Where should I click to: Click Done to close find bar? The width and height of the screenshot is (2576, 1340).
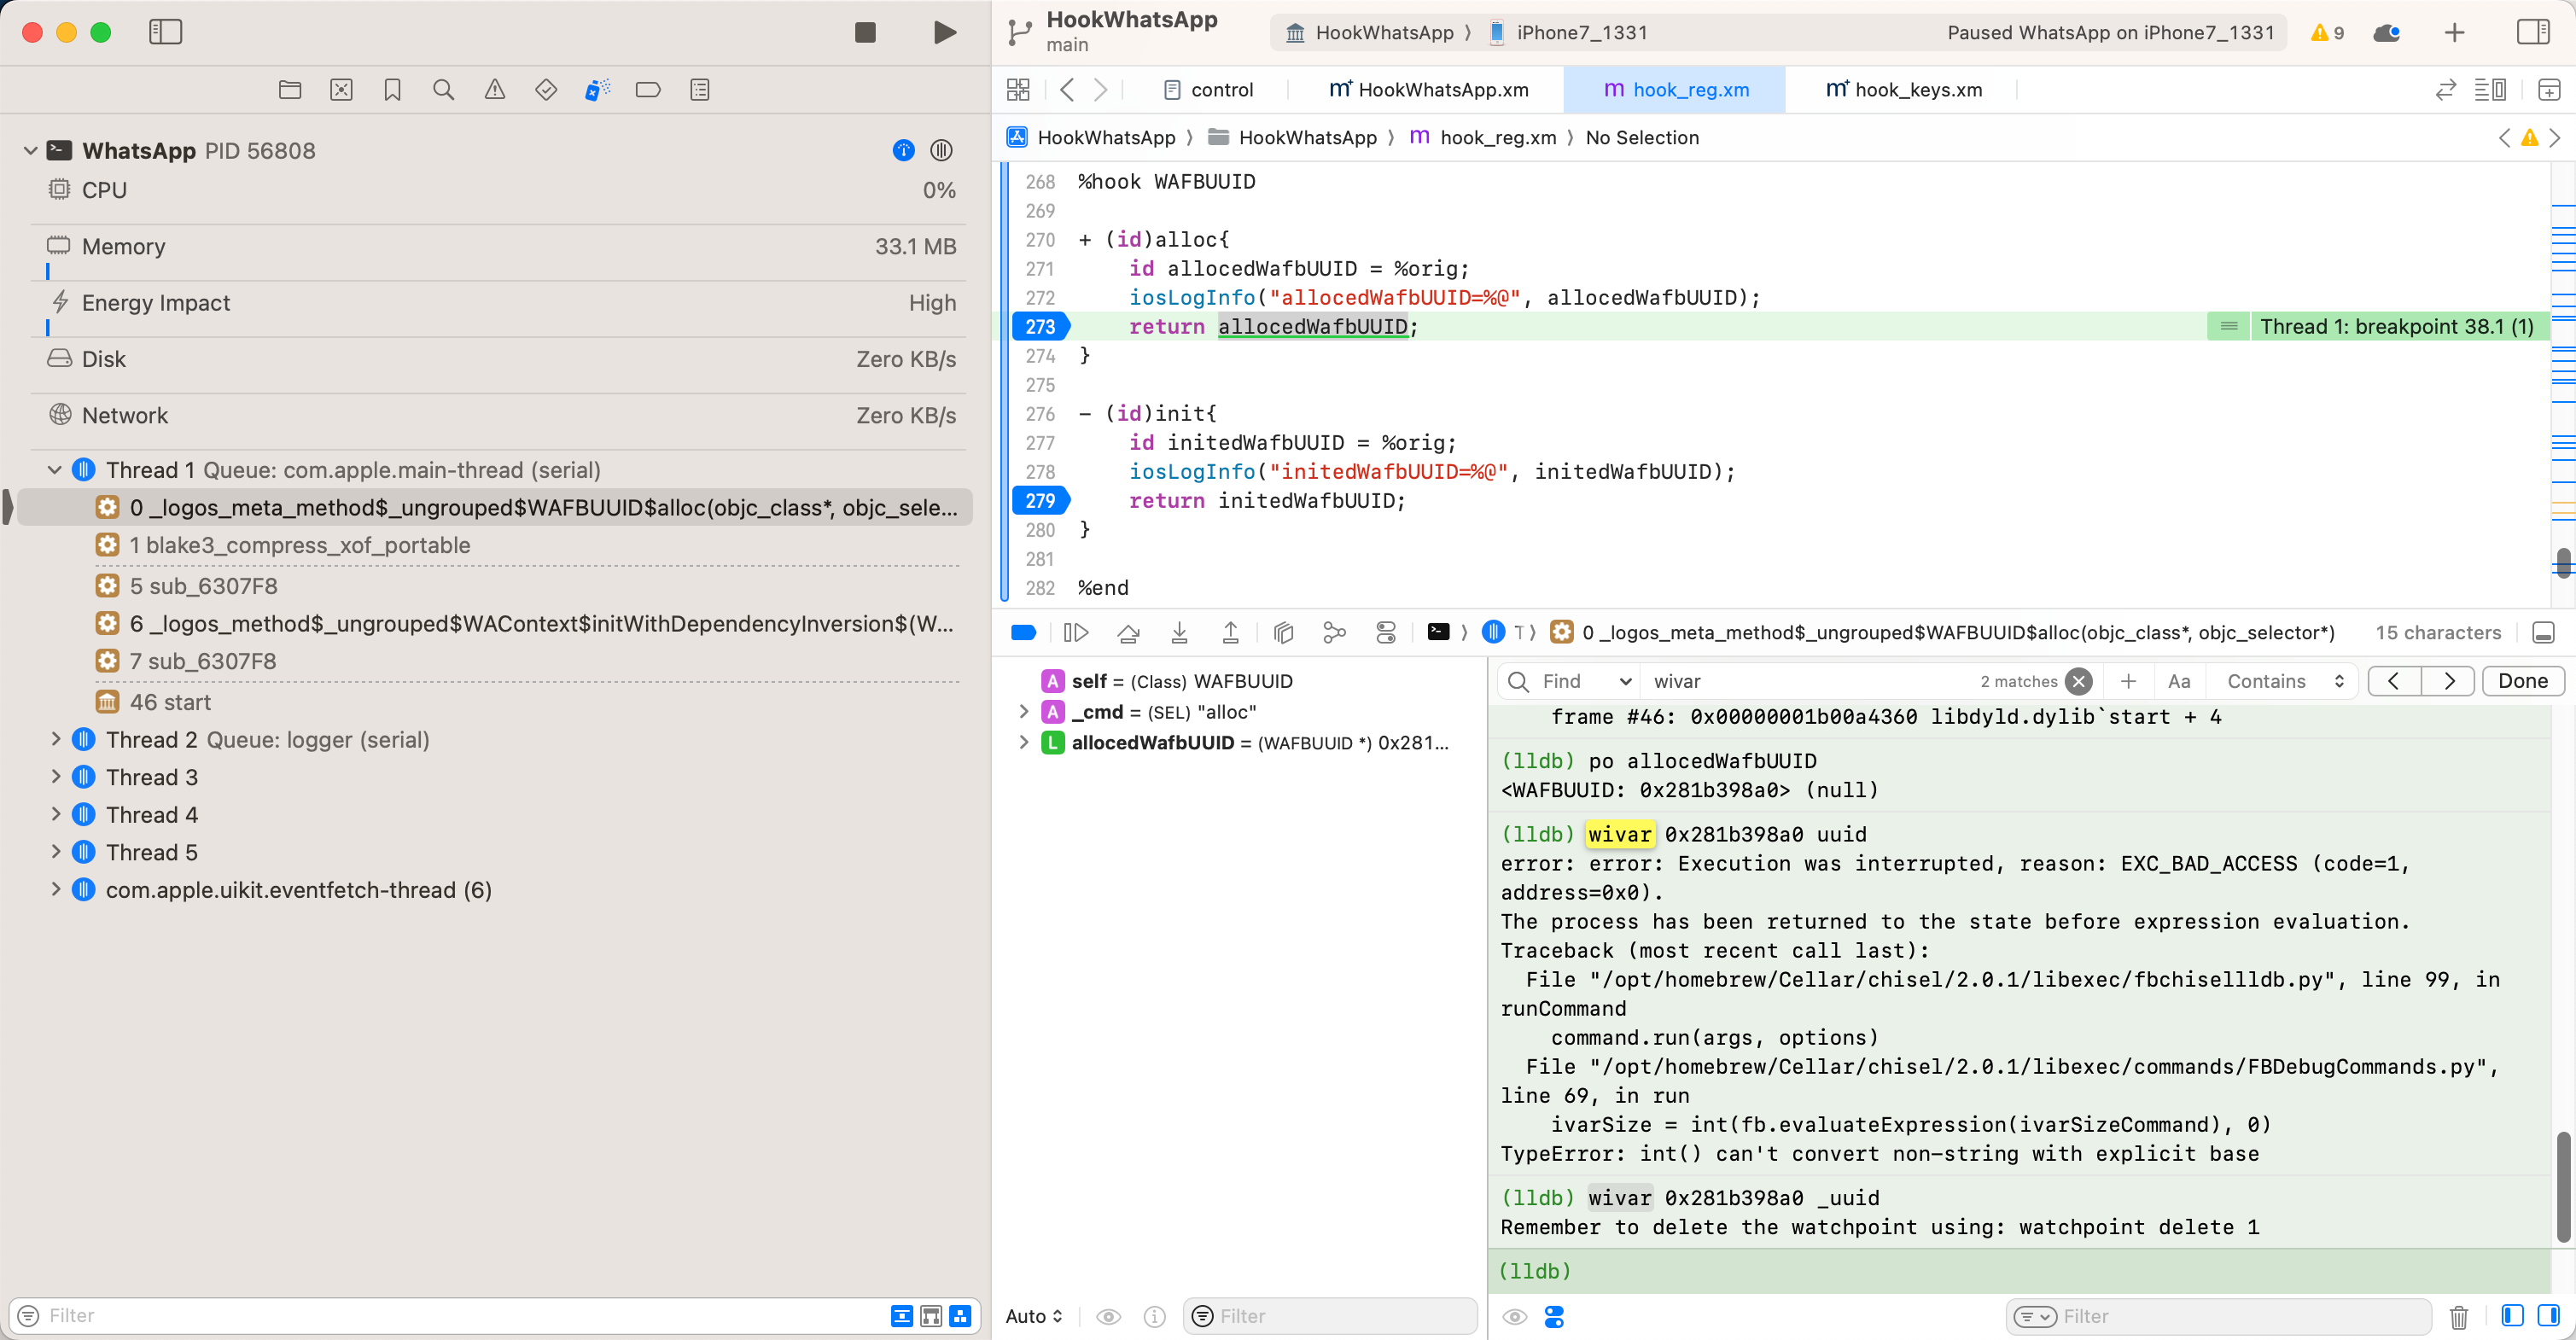point(2522,681)
